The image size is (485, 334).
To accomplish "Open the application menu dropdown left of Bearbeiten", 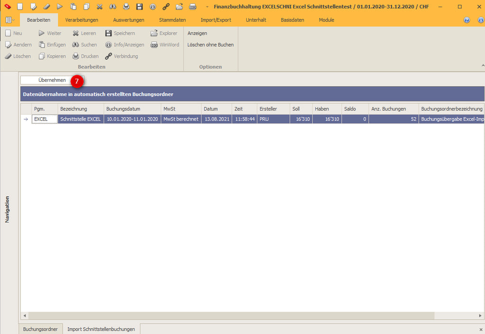I will click(9, 20).
